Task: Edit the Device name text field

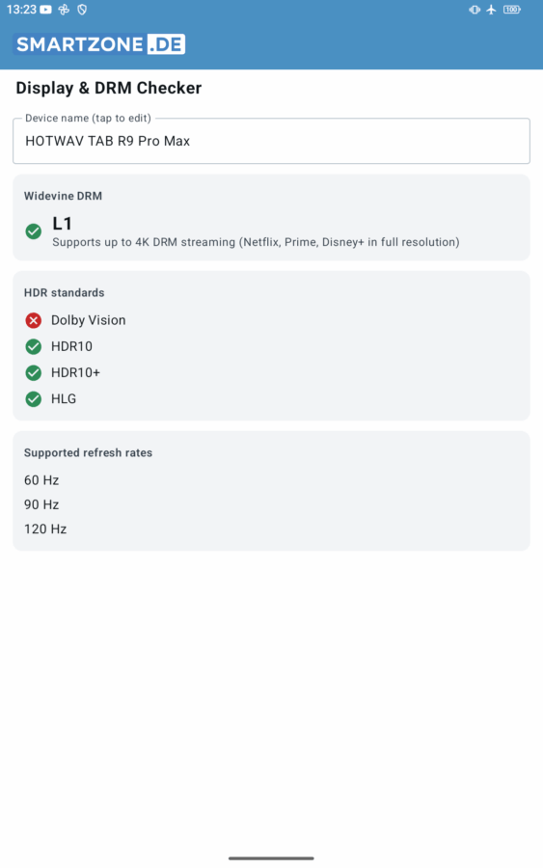Action: pos(271,141)
